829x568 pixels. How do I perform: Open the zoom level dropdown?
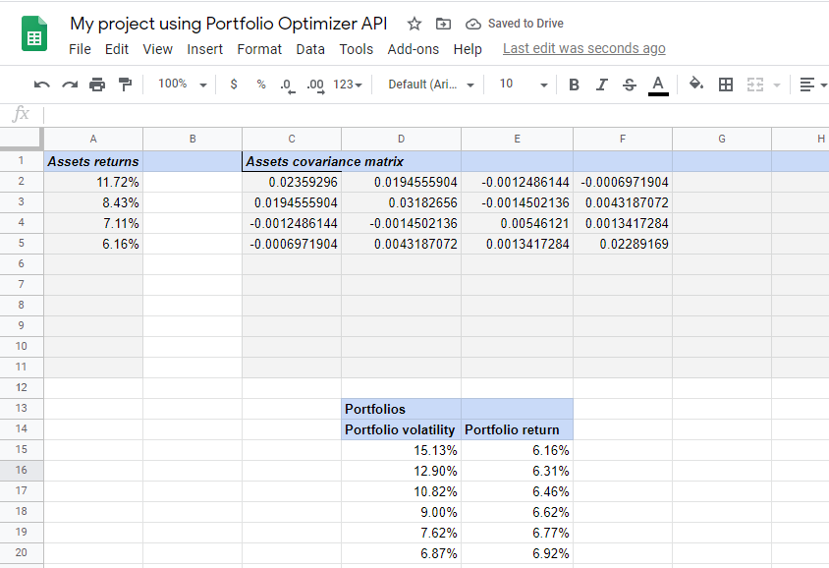[182, 85]
